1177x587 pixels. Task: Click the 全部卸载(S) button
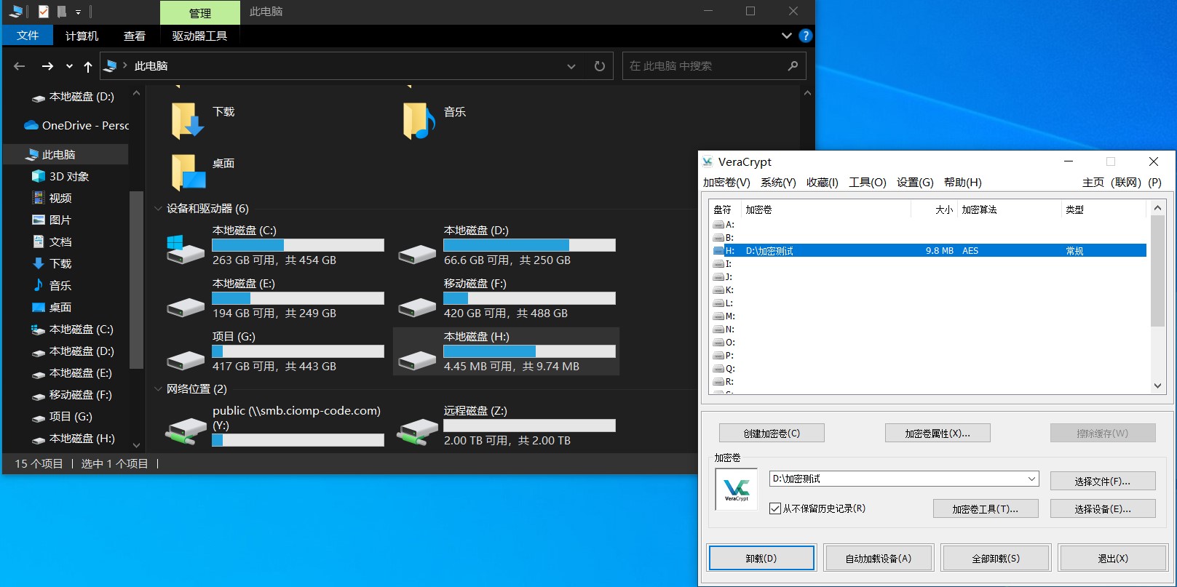996,559
